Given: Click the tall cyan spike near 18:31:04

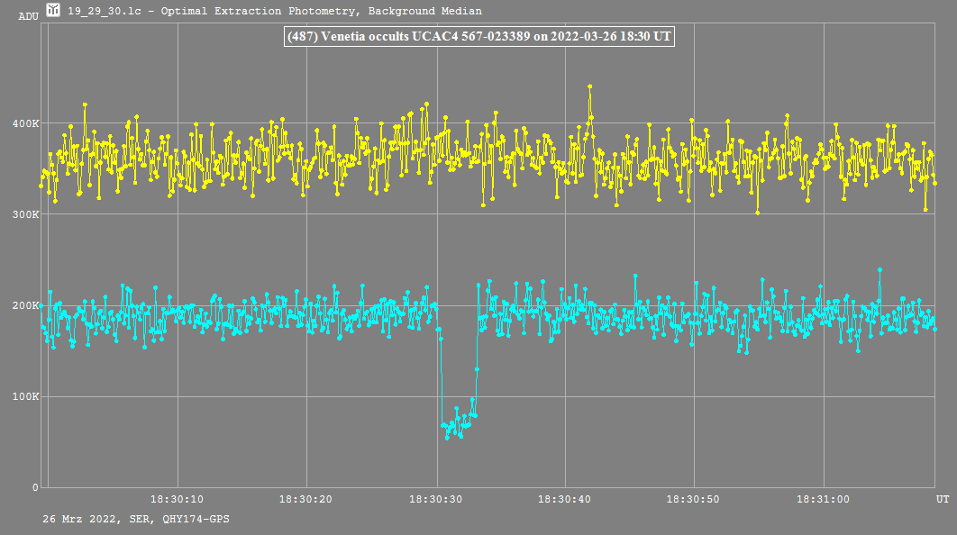Looking at the screenshot, I should (x=880, y=269).
